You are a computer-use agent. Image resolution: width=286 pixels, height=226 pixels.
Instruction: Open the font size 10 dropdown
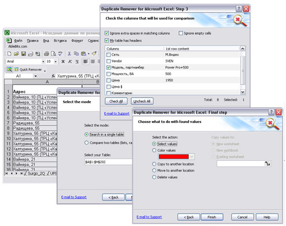pyautogui.click(x=56, y=62)
